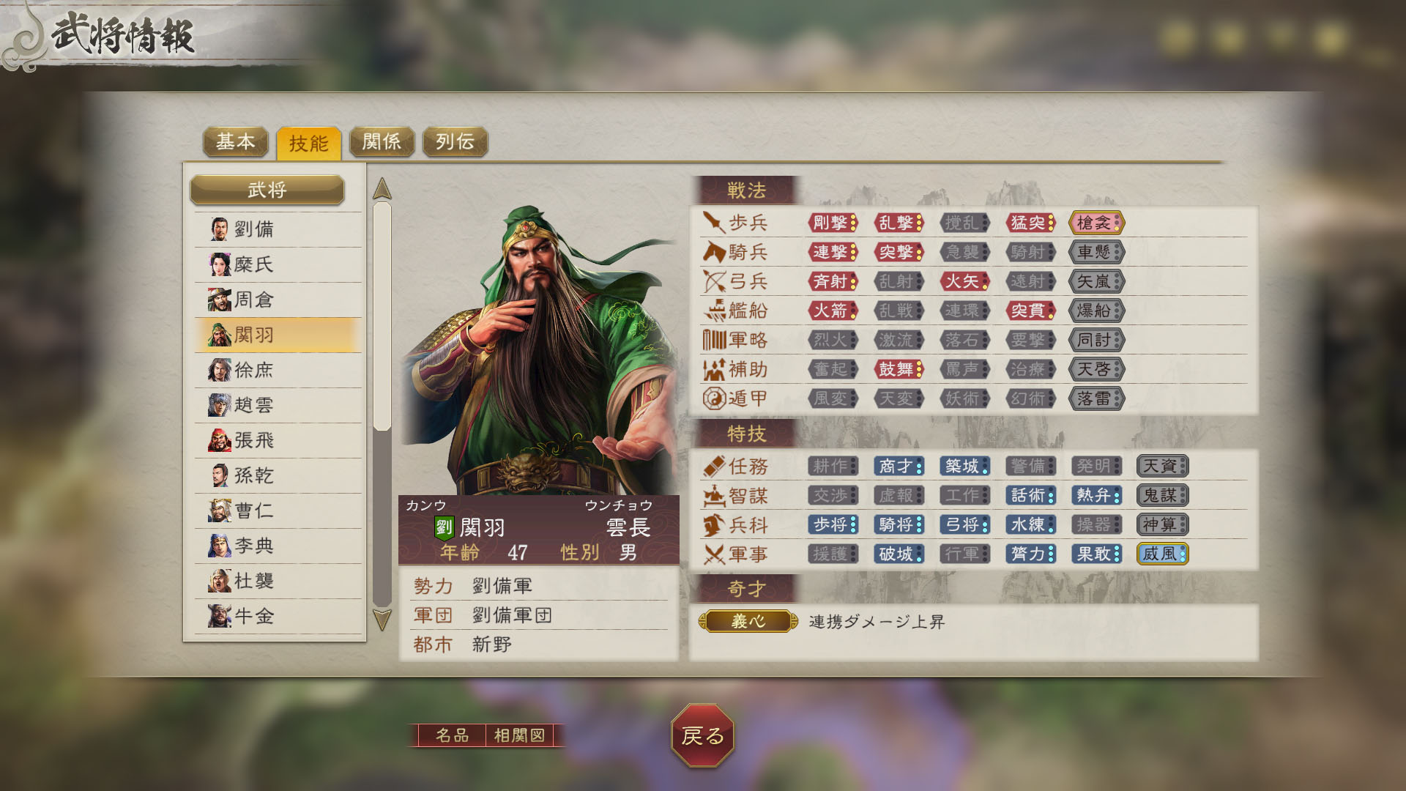This screenshot has width=1406, height=791.
Task: Open the 相関図 relationship chart button
Action: pyautogui.click(x=520, y=735)
